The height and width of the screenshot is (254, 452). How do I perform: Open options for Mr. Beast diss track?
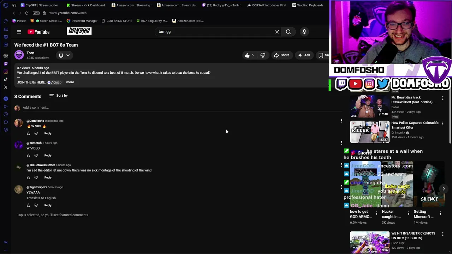(443, 98)
